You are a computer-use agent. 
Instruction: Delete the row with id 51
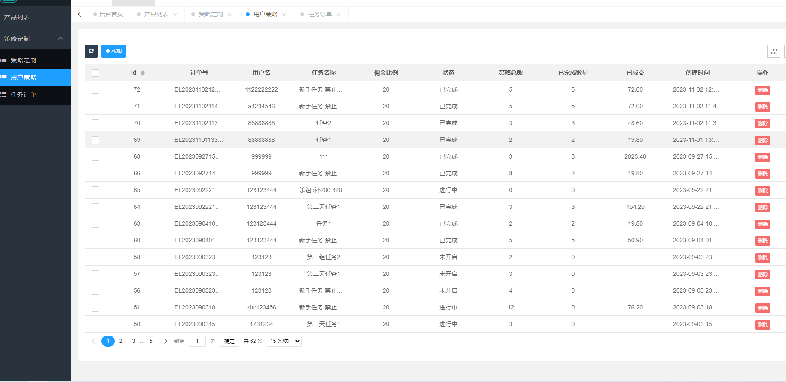(763, 308)
